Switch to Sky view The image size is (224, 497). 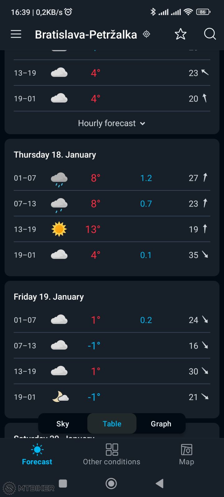pyautogui.click(x=63, y=424)
